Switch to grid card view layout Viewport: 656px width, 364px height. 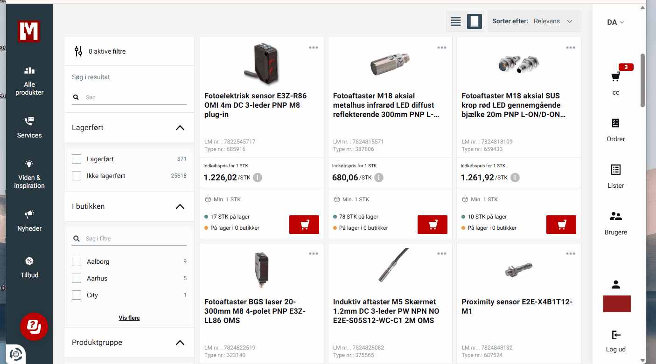[475, 21]
